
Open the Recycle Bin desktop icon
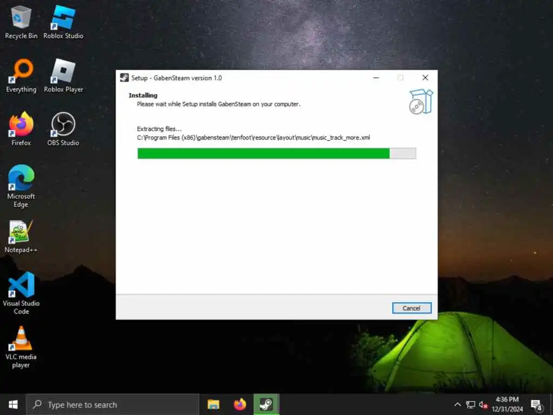[21, 22]
